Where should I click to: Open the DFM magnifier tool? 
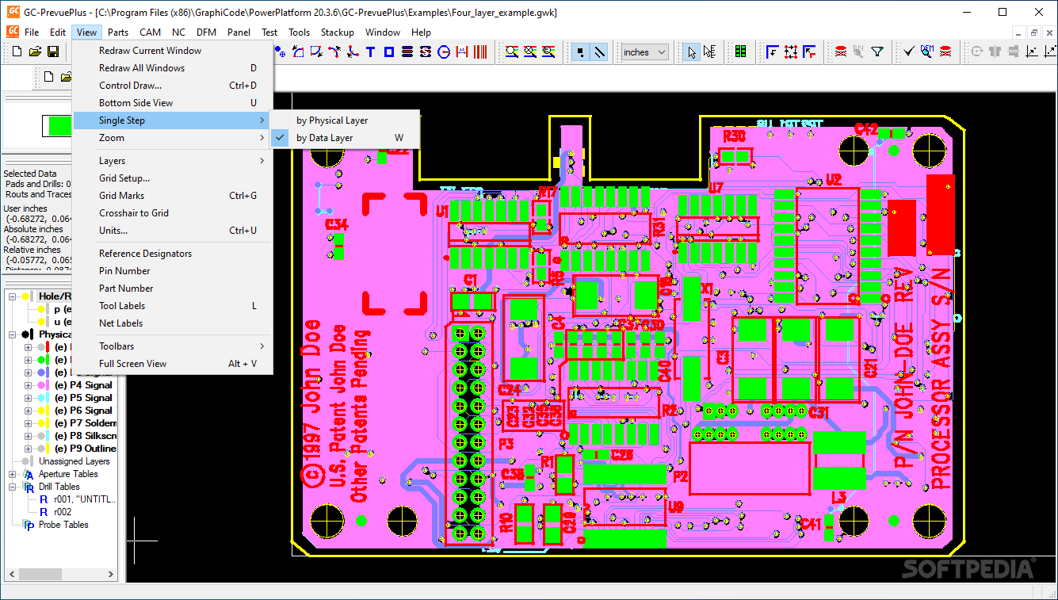point(927,52)
